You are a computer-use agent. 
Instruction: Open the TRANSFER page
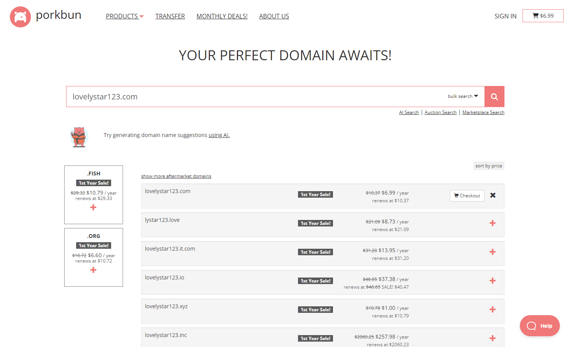point(170,16)
